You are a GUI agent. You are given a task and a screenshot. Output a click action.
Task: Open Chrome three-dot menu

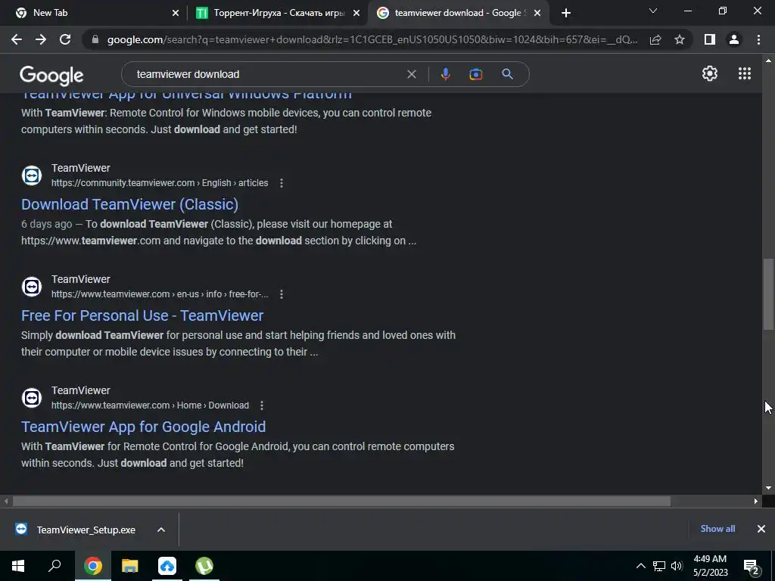click(758, 39)
